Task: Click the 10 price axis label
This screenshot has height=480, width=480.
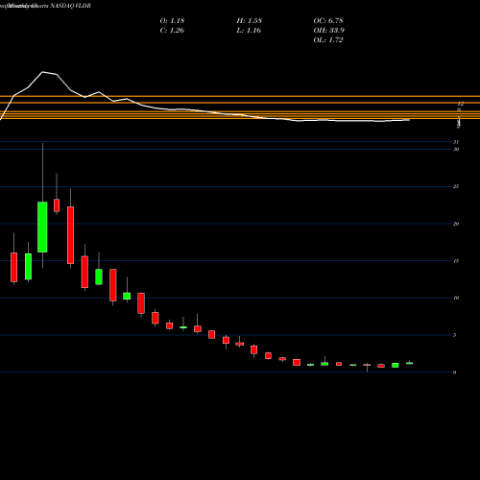Action: pyautogui.click(x=456, y=298)
